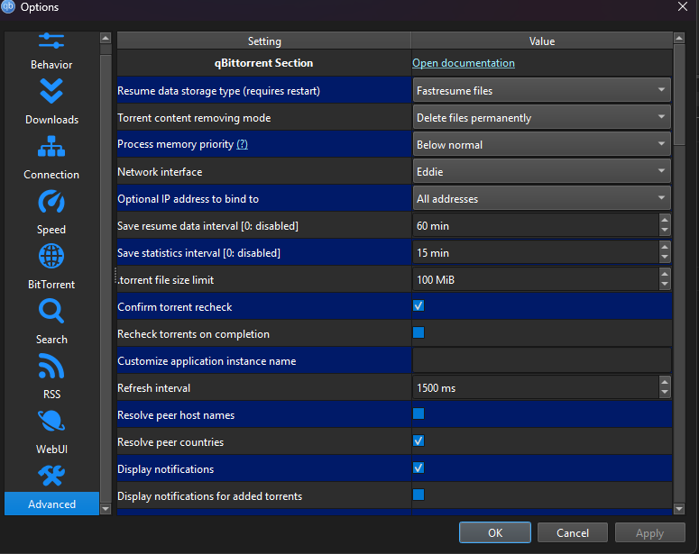Switch to the Connection tab label

pyautogui.click(x=51, y=175)
